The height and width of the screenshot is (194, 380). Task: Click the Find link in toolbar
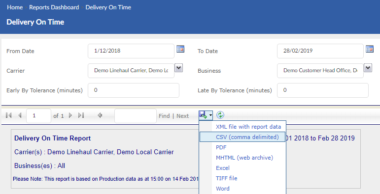164,116
